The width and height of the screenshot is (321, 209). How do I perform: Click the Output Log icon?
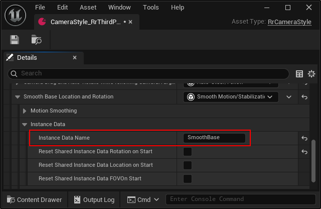click(77, 199)
